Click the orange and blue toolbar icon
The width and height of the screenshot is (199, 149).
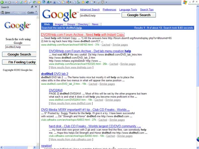(68, 2)
